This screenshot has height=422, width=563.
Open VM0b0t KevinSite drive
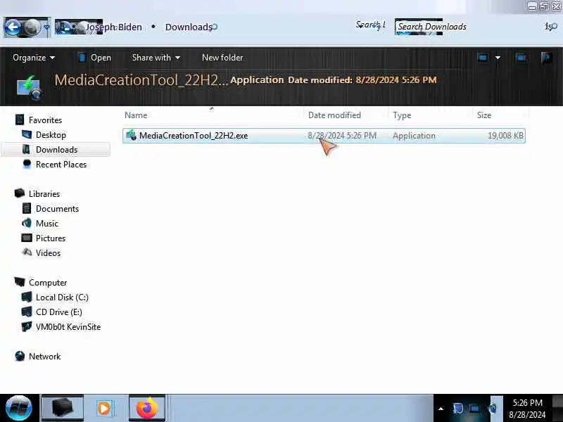(68, 327)
